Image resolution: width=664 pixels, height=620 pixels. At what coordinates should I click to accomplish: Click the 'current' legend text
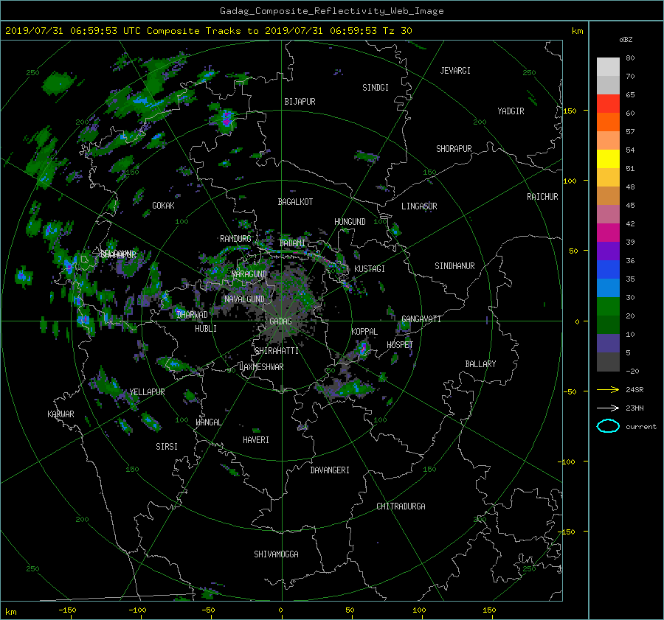tap(640, 427)
